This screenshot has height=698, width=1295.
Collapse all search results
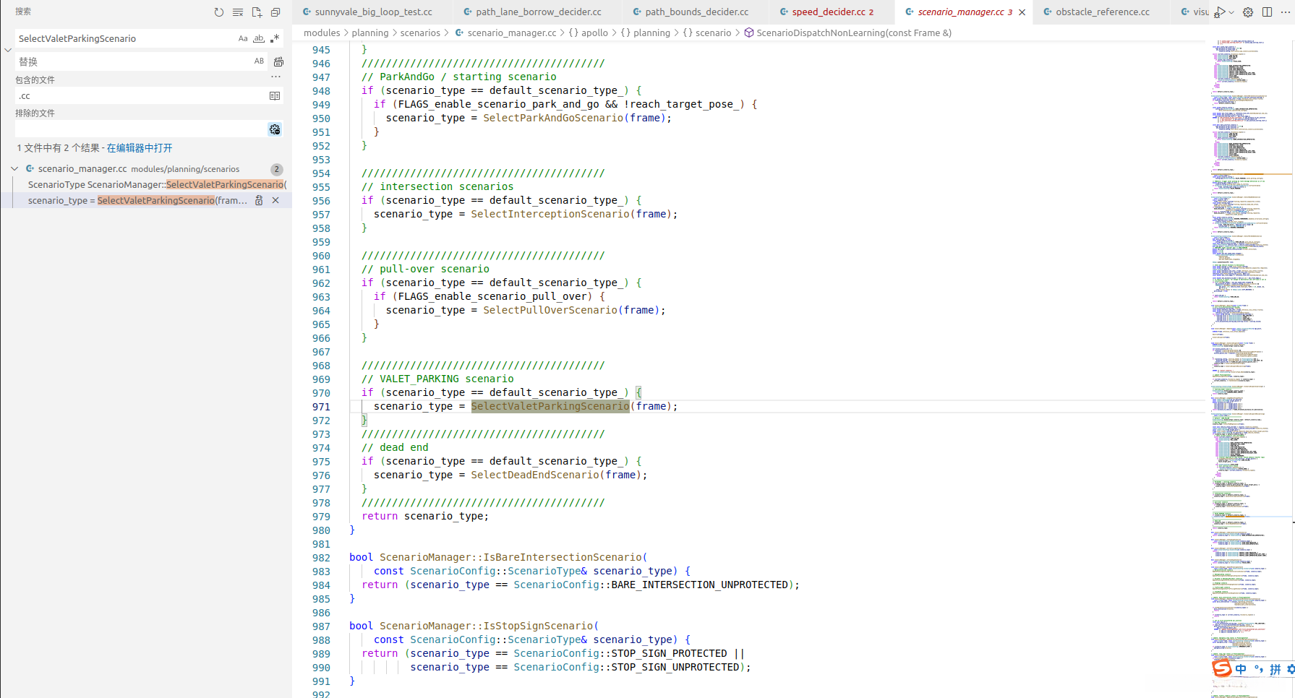[x=275, y=12]
